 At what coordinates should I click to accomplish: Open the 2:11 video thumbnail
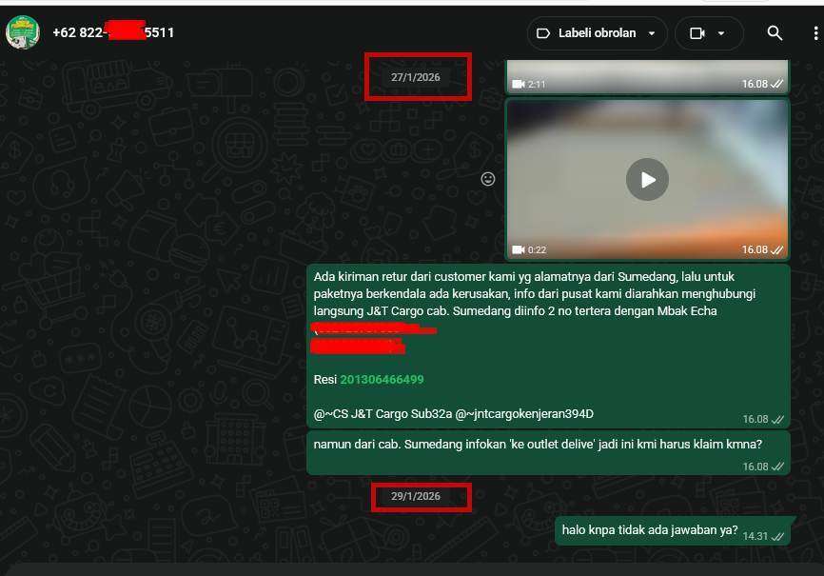click(647, 74)
